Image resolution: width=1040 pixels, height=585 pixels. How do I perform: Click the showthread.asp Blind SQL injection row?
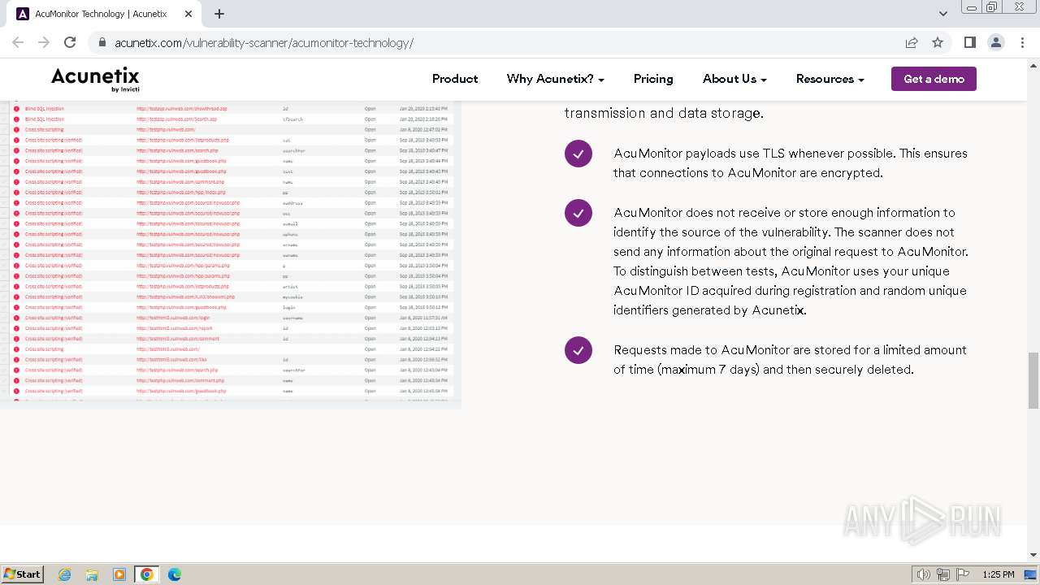[230, 108]
